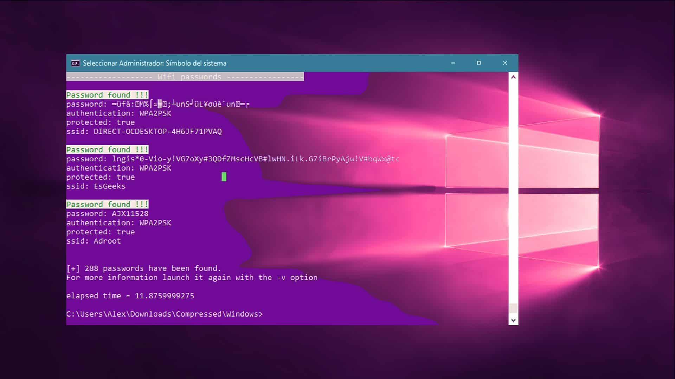Click the DIRECT-OCDESKTOP SSID text
Viewport: 675px width, 379px height.
157,132
